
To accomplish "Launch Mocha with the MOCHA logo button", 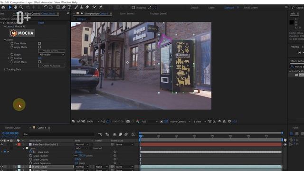I will click(22, 33).
